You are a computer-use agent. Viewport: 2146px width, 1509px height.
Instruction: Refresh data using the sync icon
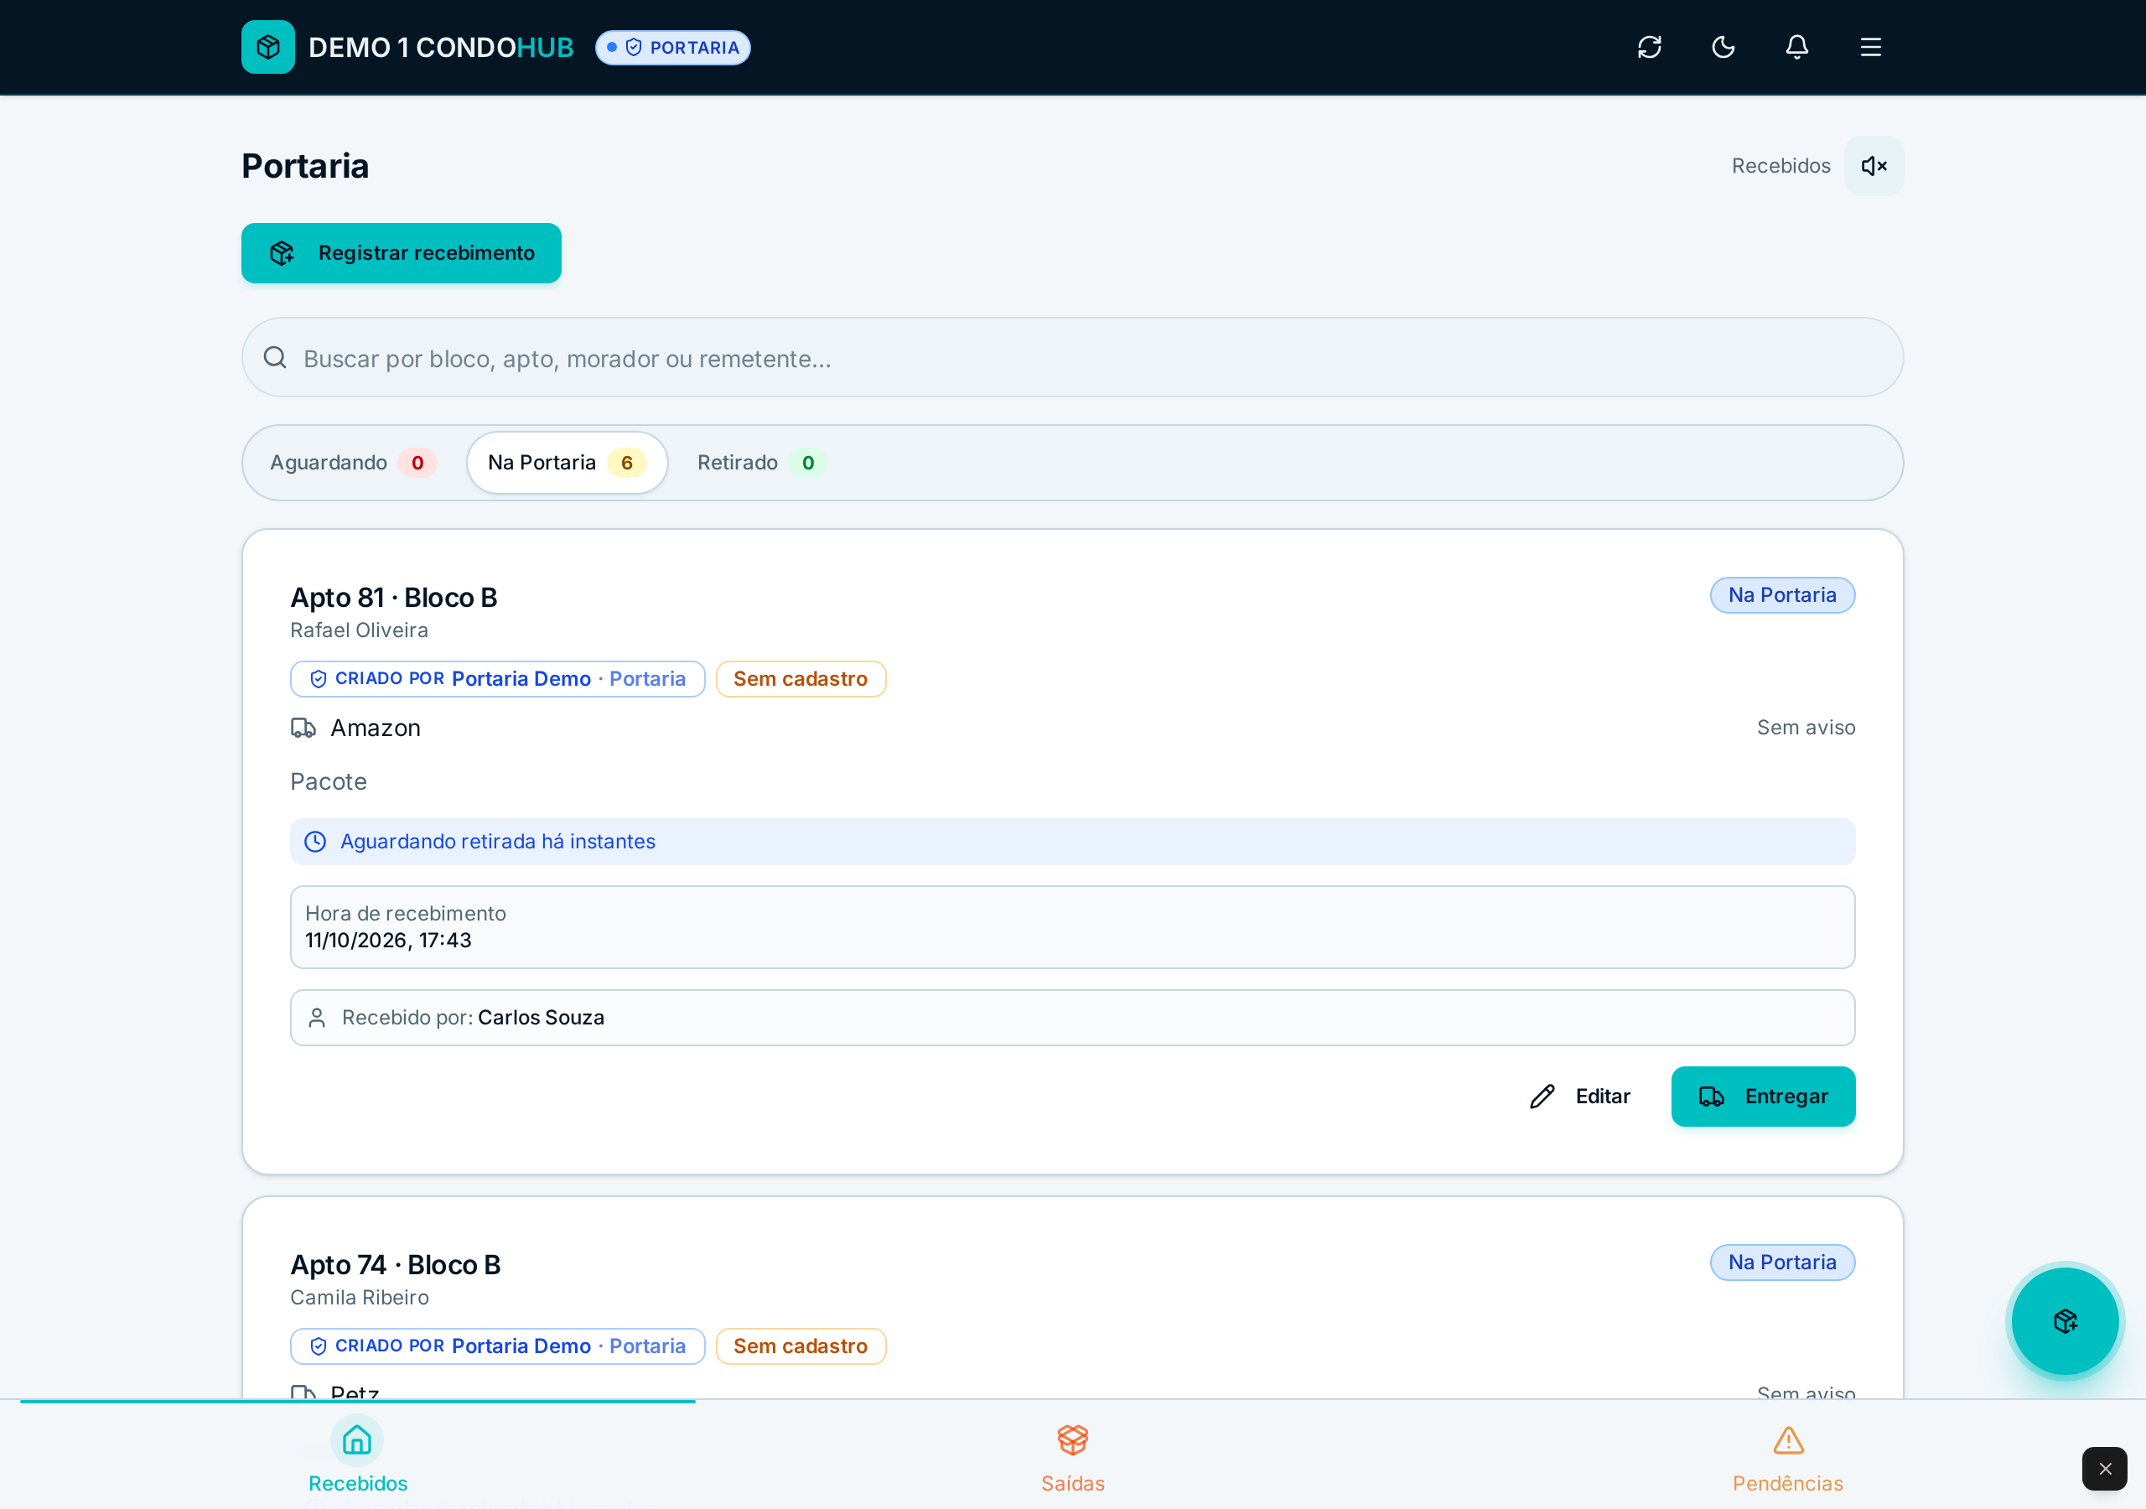[1649, 47]
